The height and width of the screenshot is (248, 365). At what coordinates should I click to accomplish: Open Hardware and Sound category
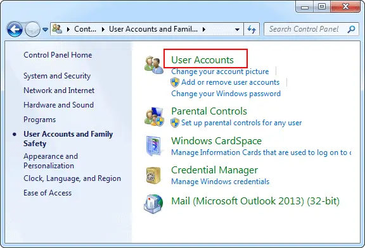[x=59, y=105]
